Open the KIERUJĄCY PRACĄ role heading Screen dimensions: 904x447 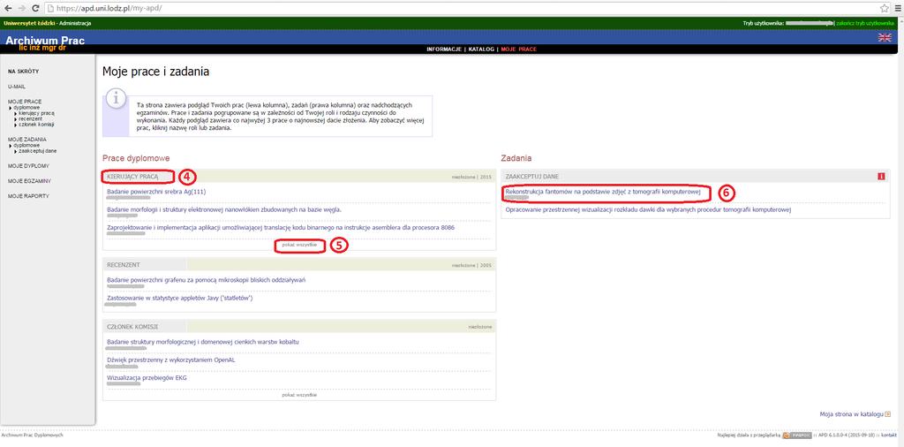tap(132, 177)
